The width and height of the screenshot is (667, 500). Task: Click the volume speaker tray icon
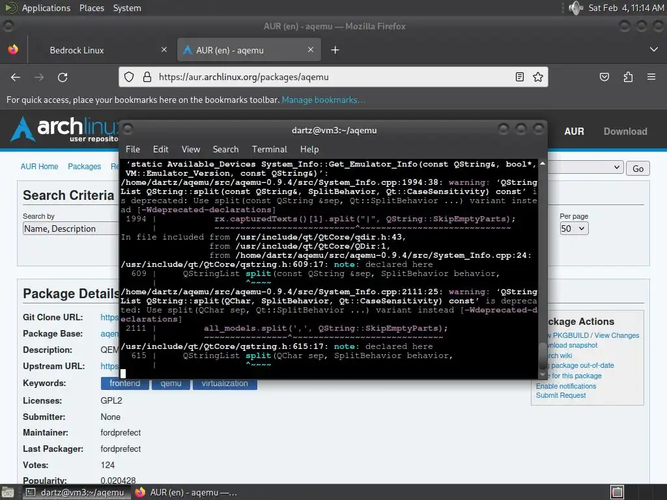point(575,8)
